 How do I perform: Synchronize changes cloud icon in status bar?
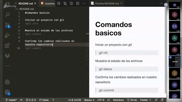[x=21, y=100]
